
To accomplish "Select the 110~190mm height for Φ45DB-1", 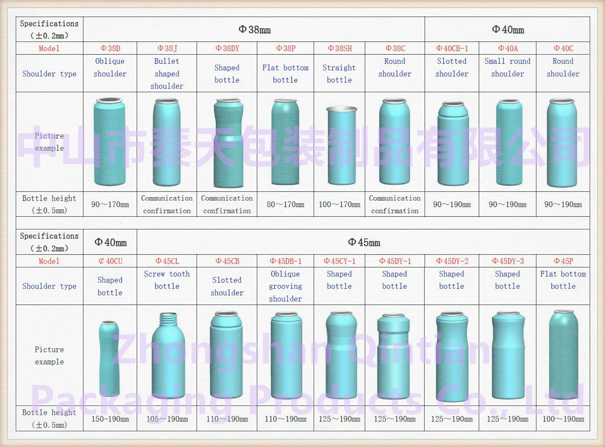I will 285,419.
